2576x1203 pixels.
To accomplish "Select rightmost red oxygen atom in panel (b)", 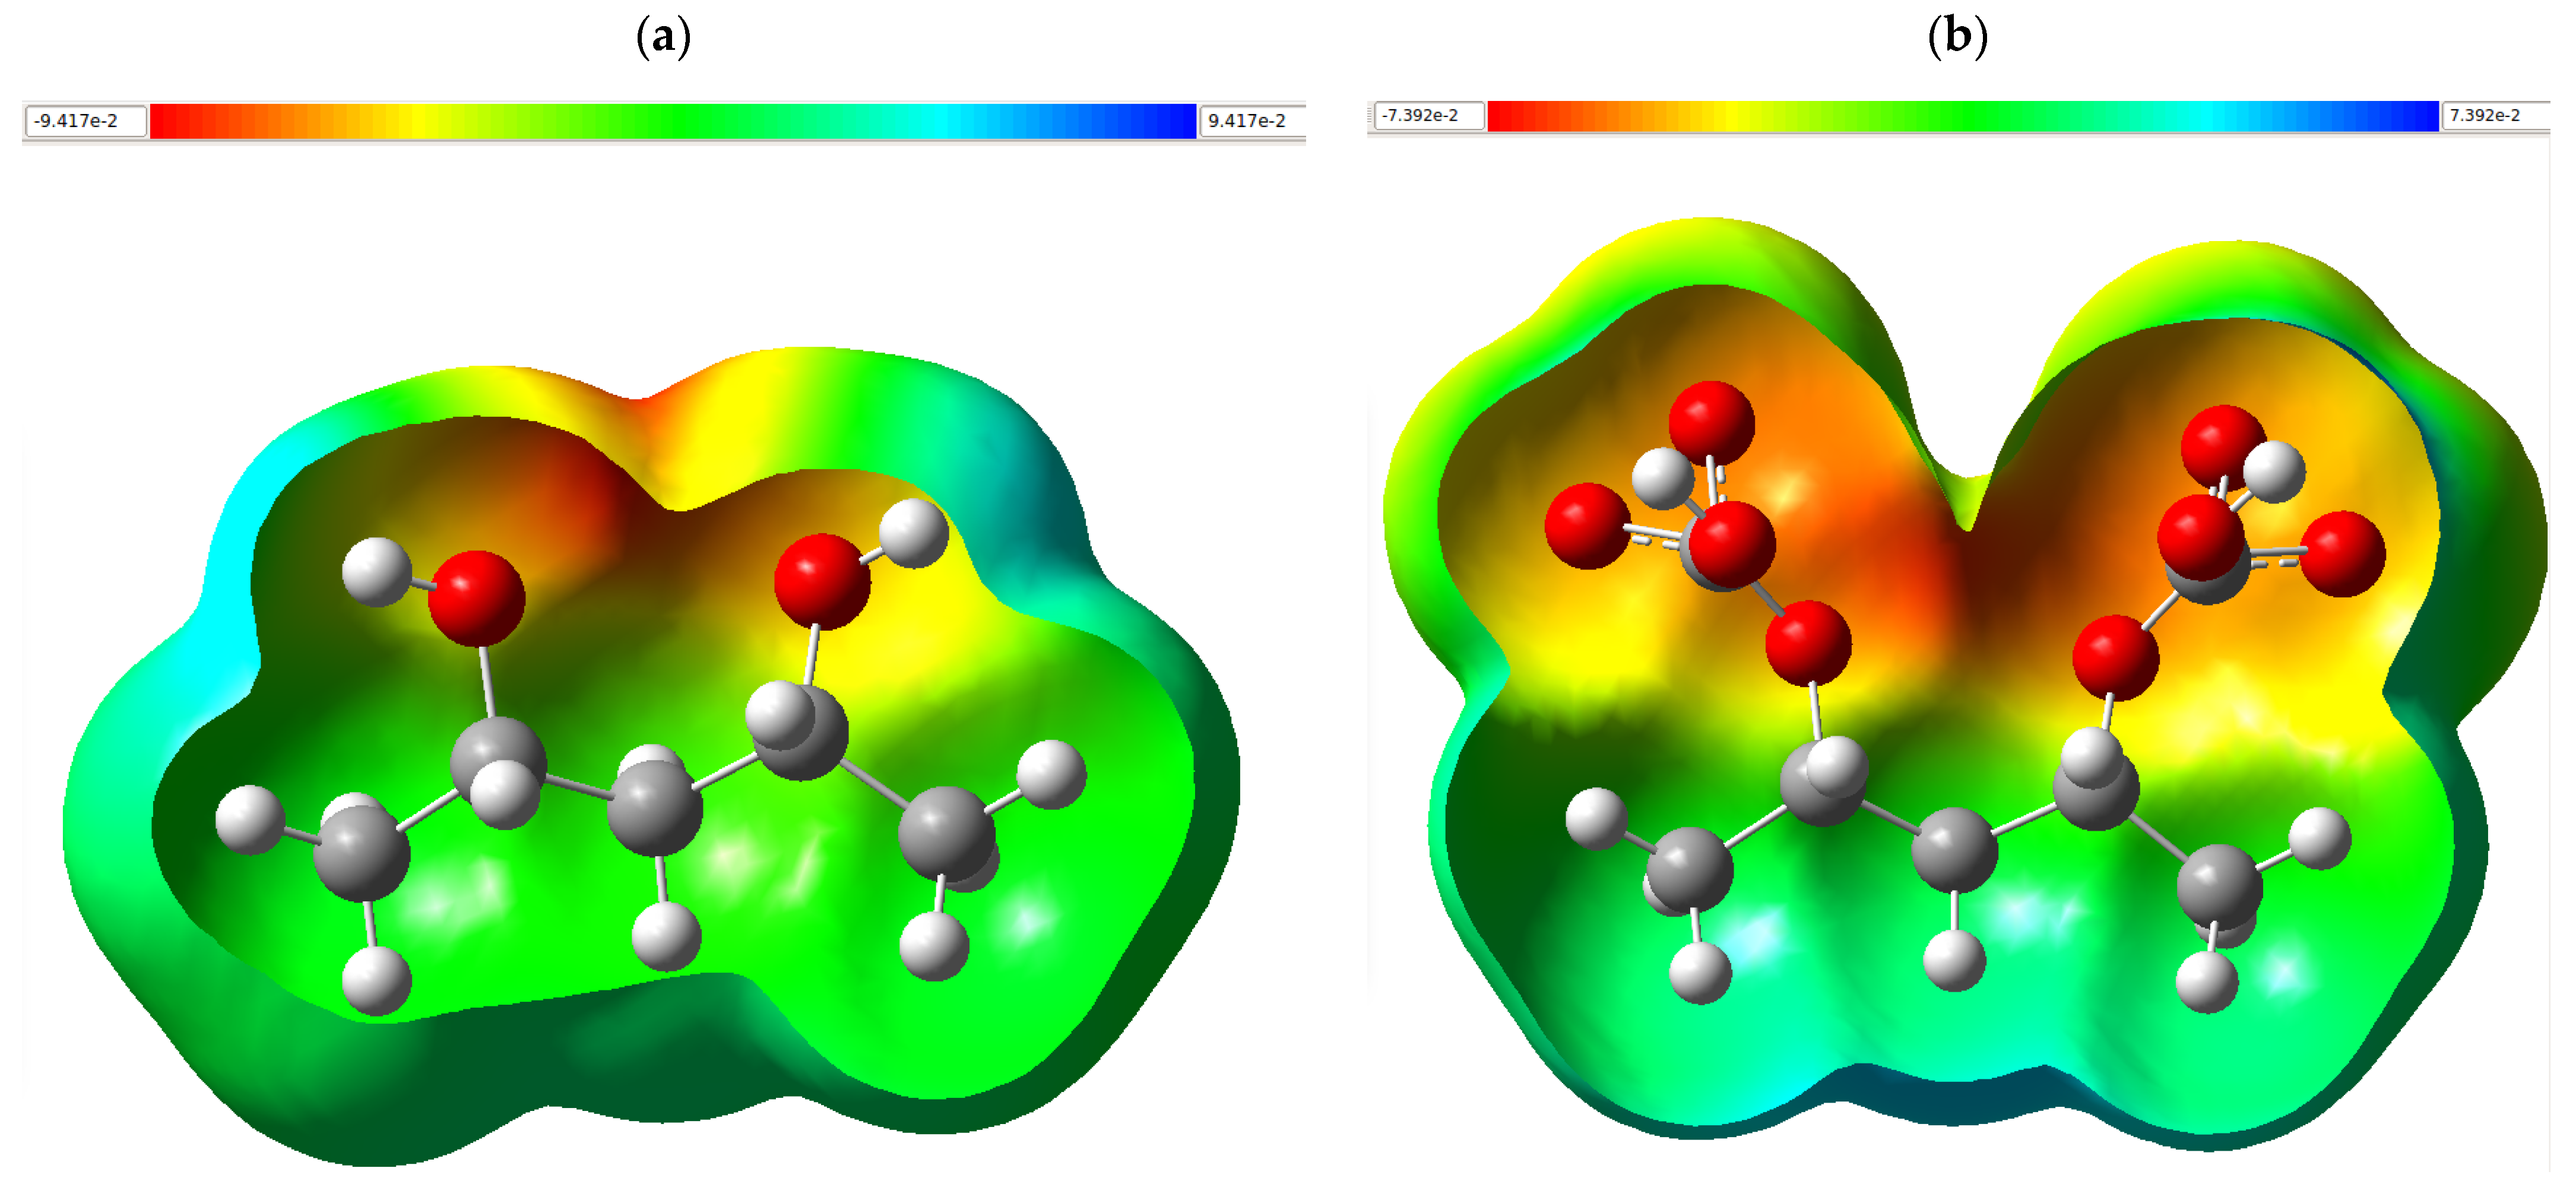I will pyautogui.click(x=2342, y=554).
